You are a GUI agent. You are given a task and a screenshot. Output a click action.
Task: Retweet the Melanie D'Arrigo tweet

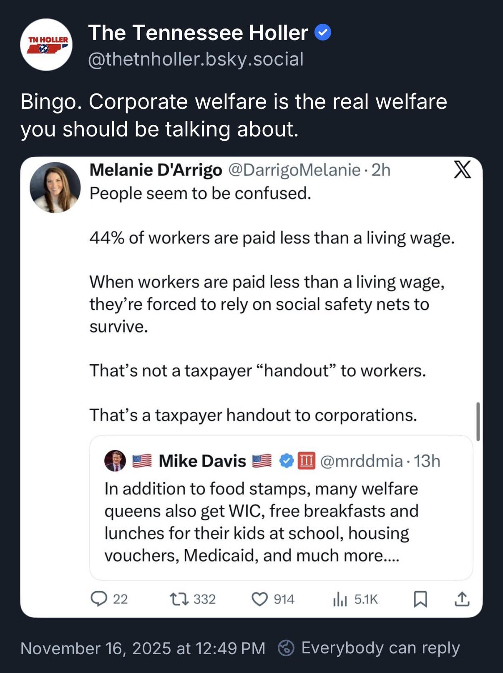(180, 599)
